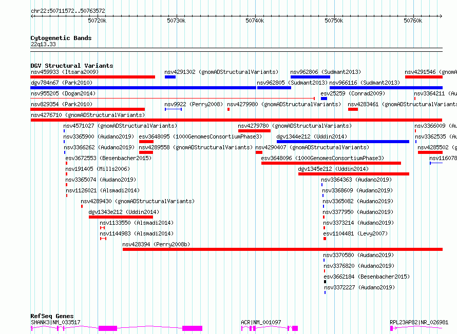Click the nsv4289430 gnomAD label
The height and width of the screenshot is (334, 457).
(x=138, y=201)
